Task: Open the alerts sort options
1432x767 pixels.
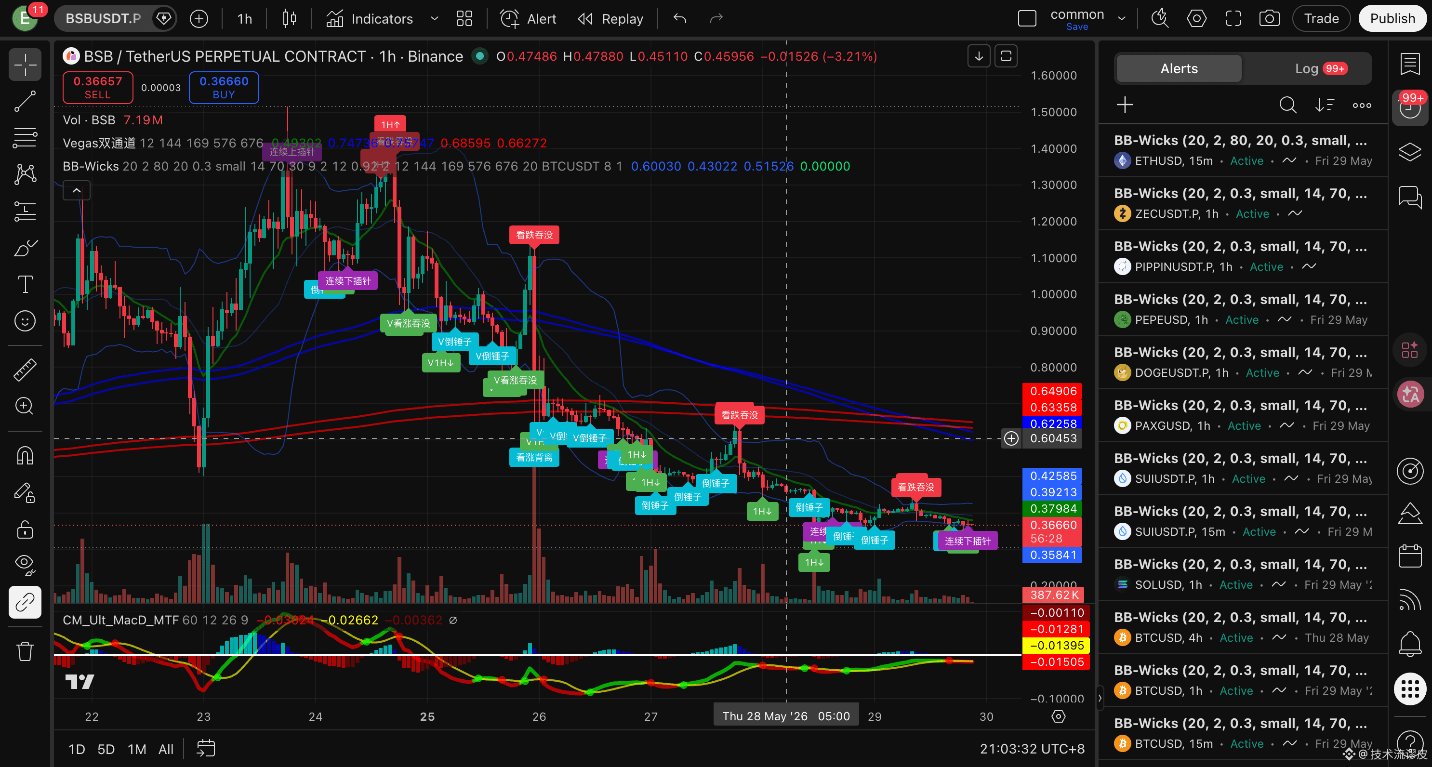Action: point(1325,105)
